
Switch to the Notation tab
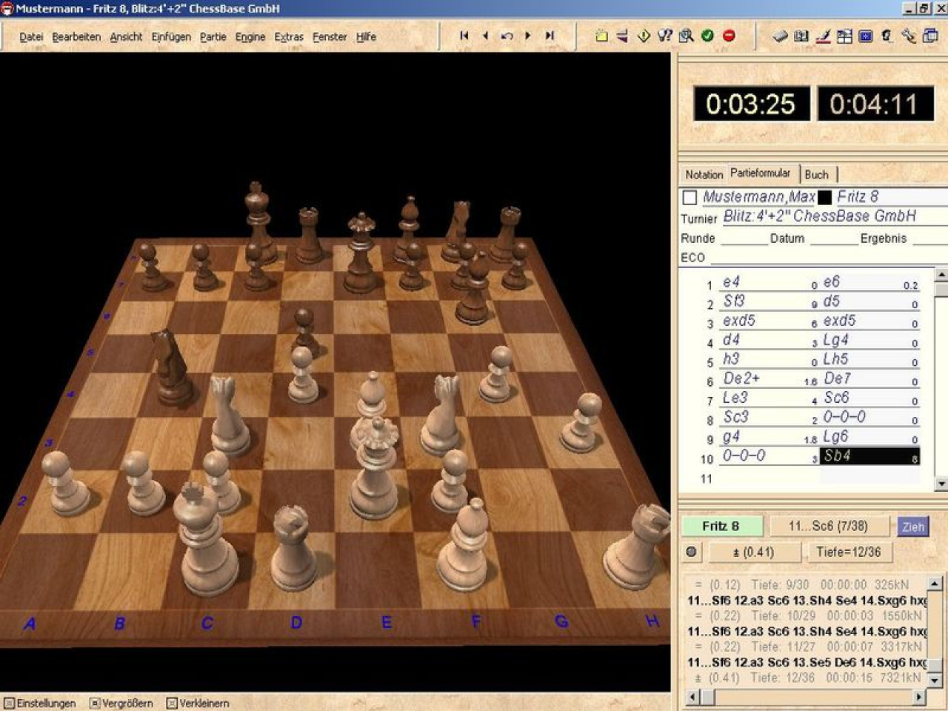click(x=704, y=175)
